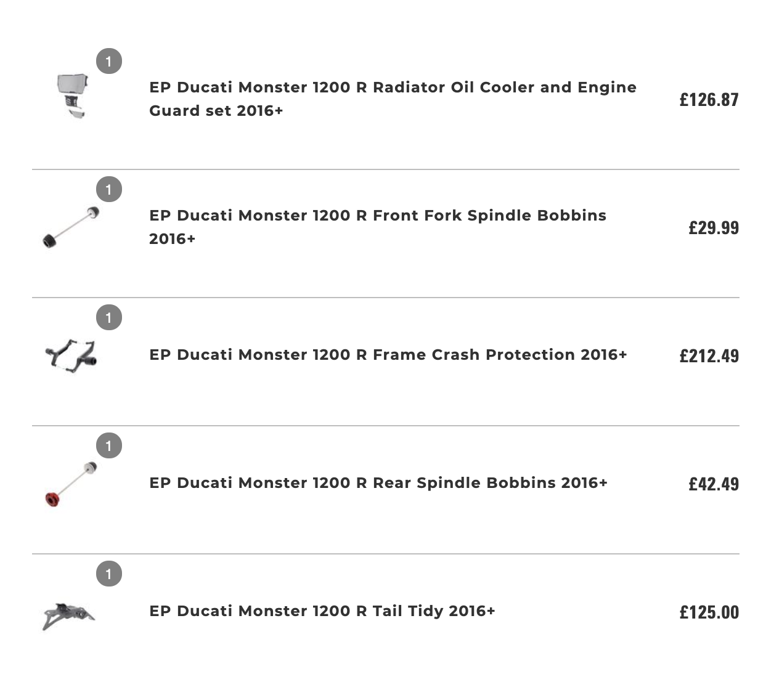Click the £125.00 price
The image size is (758, 674).
tap(709, 612)
